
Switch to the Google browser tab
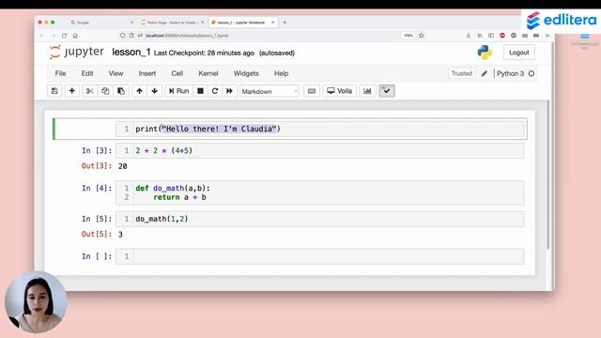point(101,23)
